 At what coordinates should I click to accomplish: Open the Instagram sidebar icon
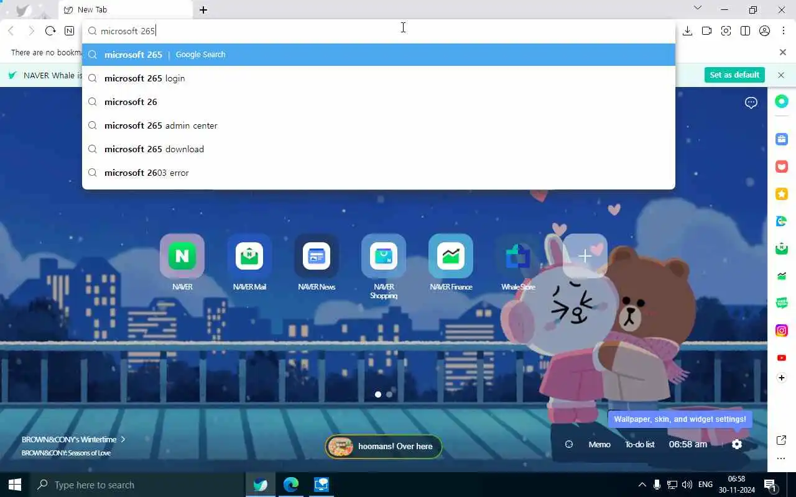(x=782, y=331)
